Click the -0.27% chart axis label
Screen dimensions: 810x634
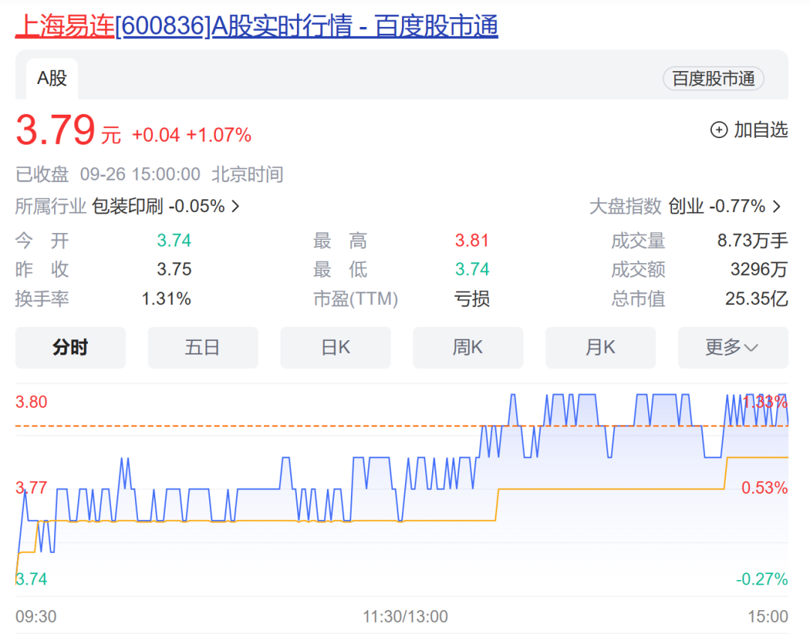pos(762,579)
